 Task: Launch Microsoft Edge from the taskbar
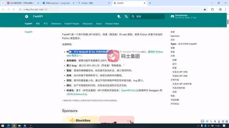pyautogui.click(x=8, y=126)
